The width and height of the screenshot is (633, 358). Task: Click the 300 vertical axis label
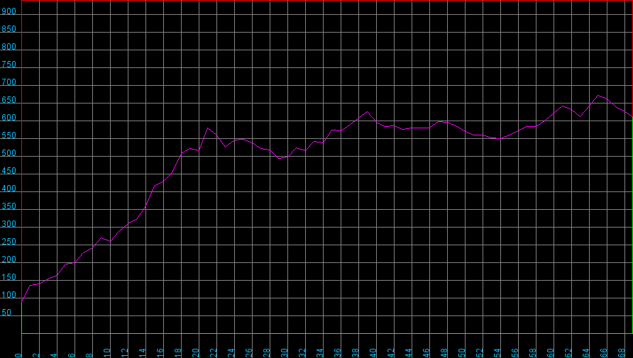pos(9,224)
